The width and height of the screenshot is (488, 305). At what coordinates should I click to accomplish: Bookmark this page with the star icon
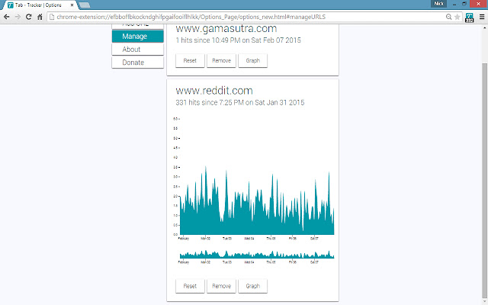click(457, 17)
